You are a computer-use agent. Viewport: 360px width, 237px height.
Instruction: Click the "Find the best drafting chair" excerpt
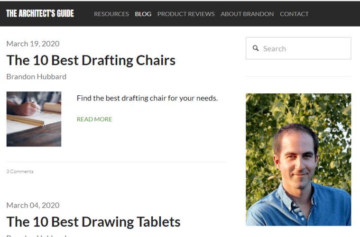(147, 99)
